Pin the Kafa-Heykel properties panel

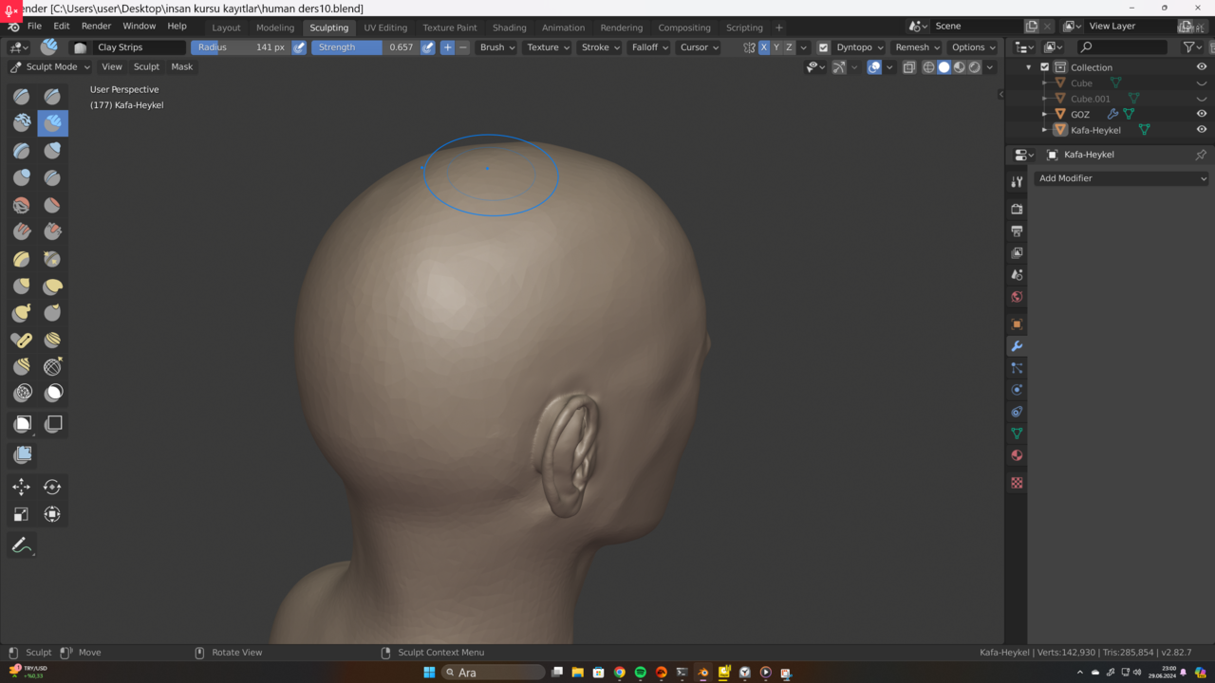[x=1201, y=155]
